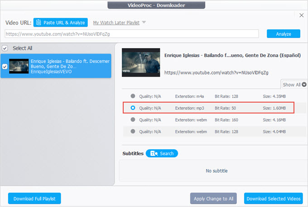Click the video title in detail panel
Viewport: 308px width, 207px height.
(x=232, y=55)
